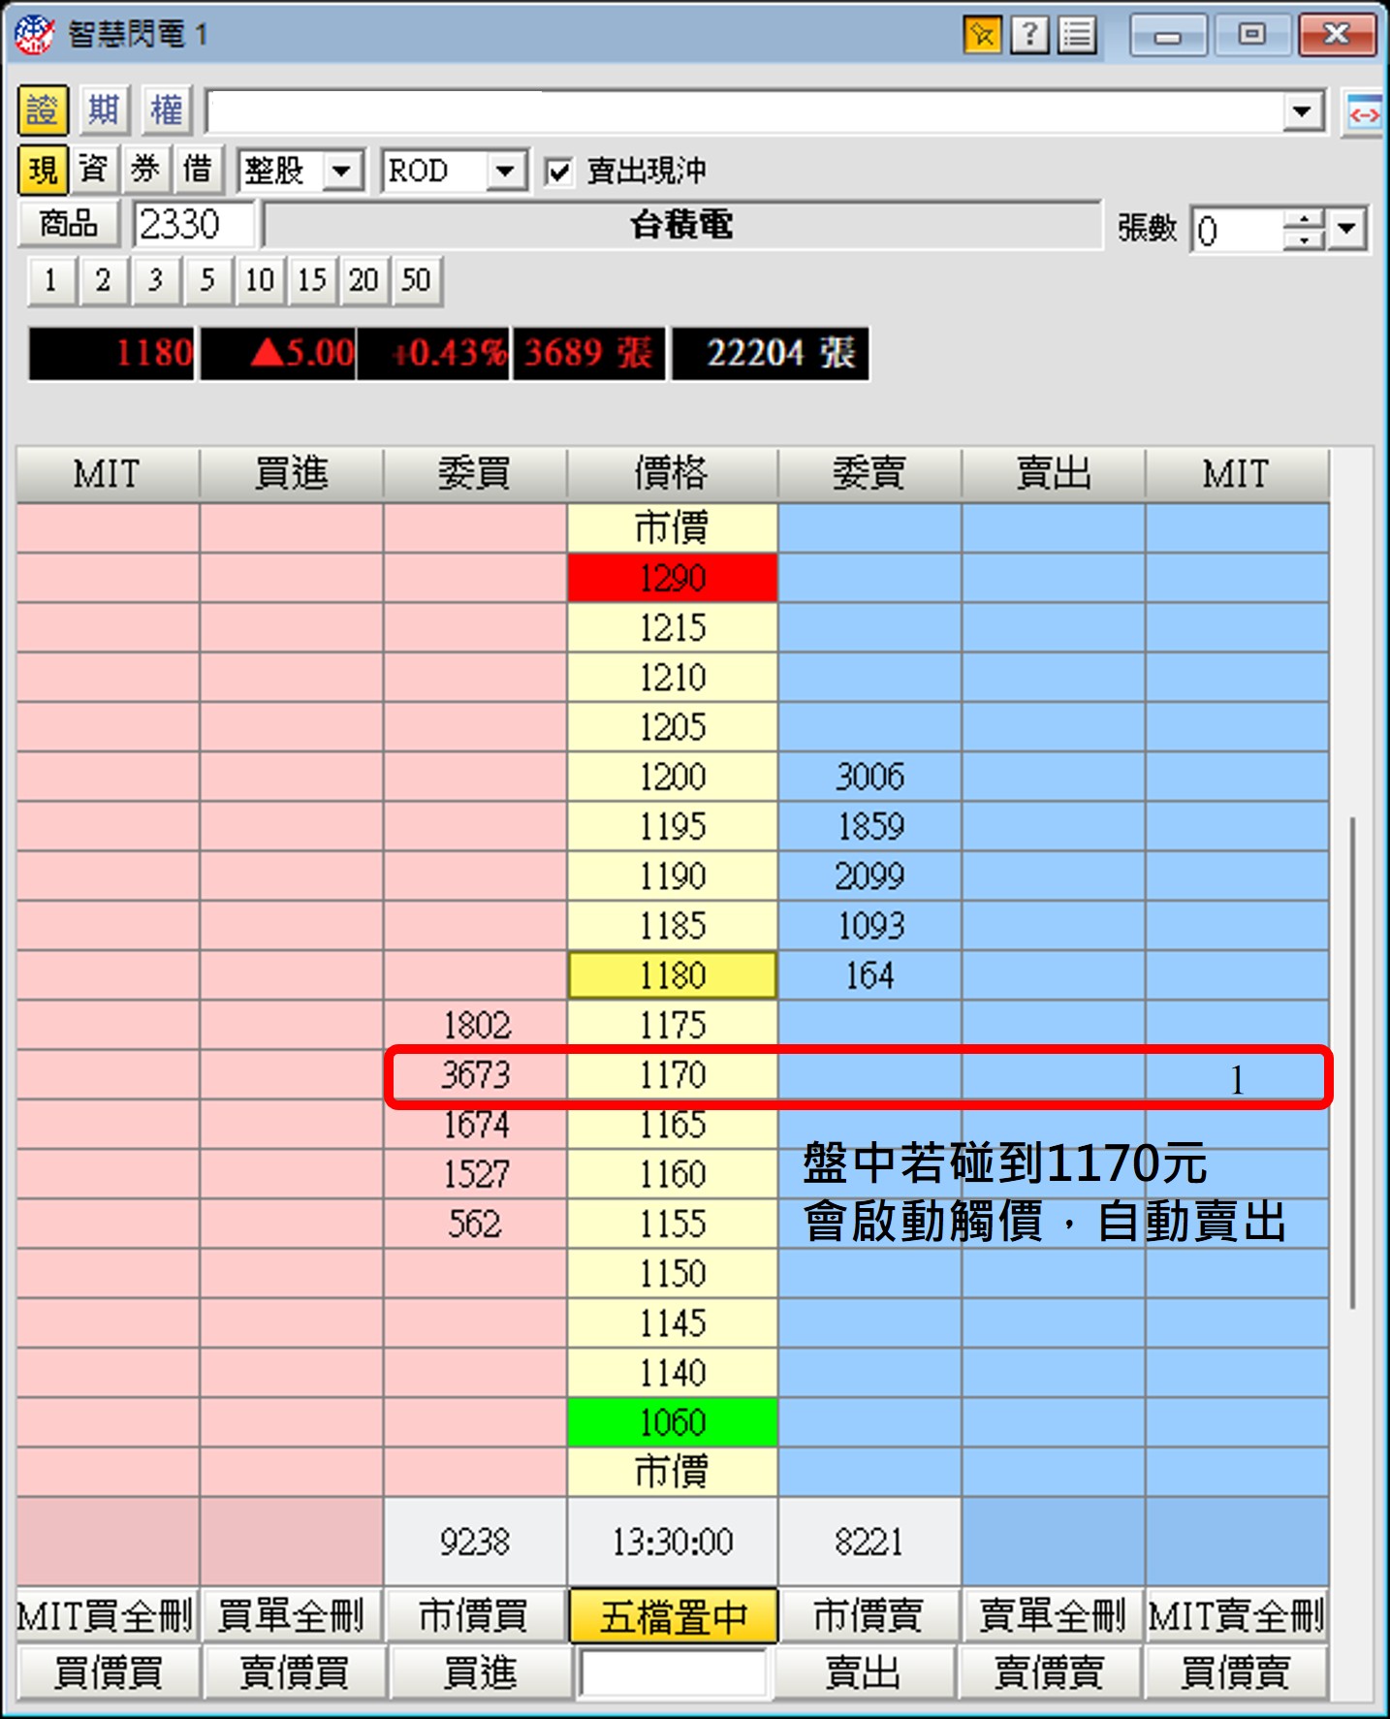
Task: Click the bottom 買進 button
Action: (x=480, y=1672)
